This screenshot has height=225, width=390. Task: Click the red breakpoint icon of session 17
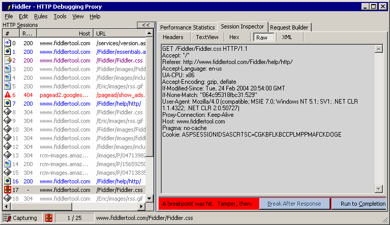(x=8, y=190)
